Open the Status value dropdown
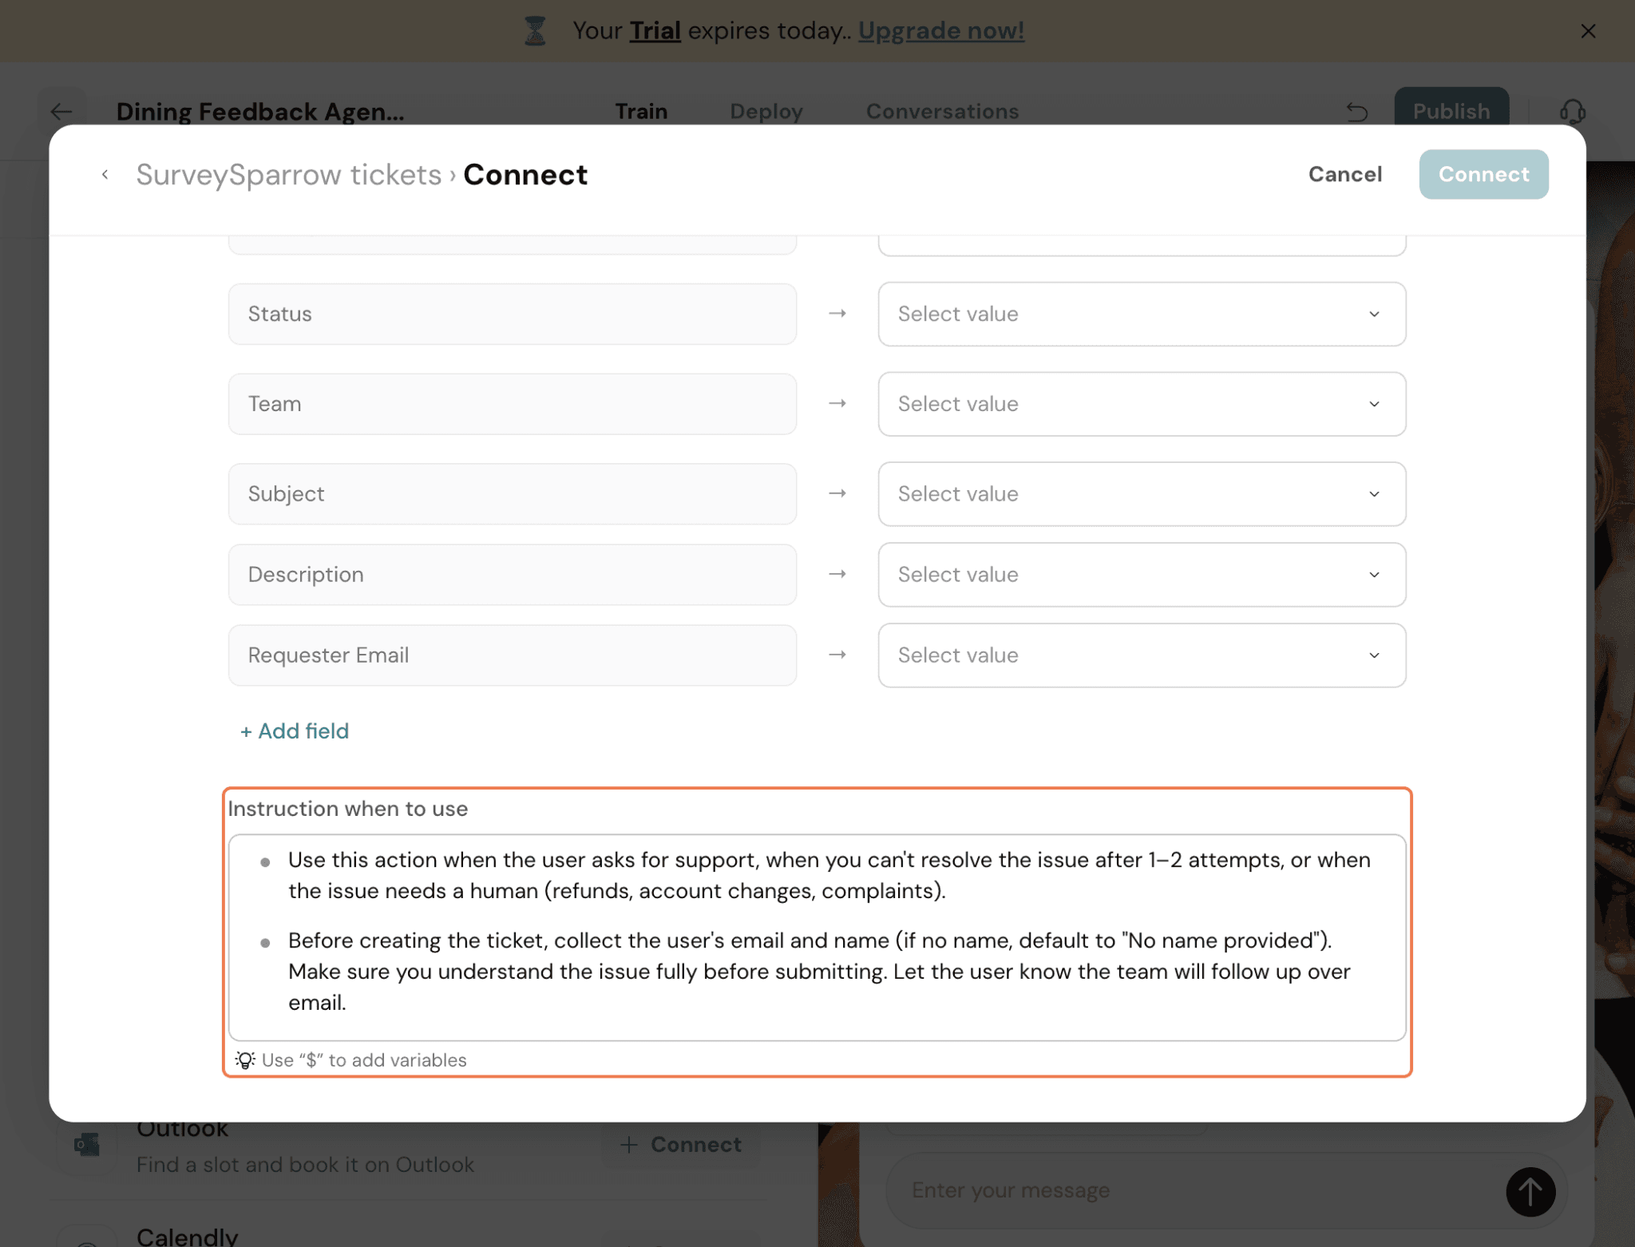Viewport: 1635px width, 1247px height. click(x=1142, y=314)
